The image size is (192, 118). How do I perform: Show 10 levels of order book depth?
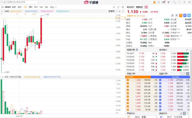click(188, 73)
